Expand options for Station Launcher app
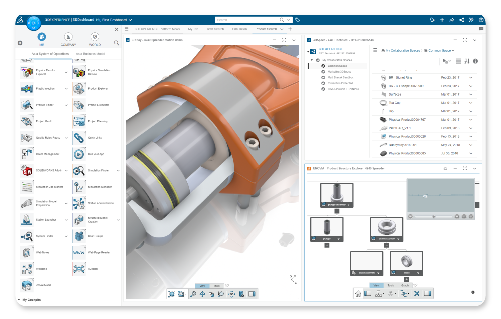Viewport: 501px width, 319px height. (66, 220)
